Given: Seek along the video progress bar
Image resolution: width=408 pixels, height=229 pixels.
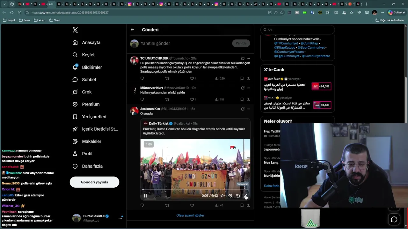Looking at the screenshot, I should [195, 190].
